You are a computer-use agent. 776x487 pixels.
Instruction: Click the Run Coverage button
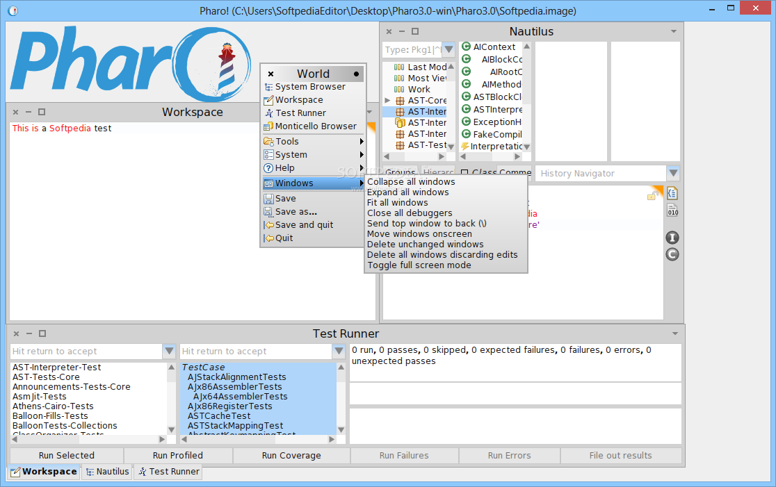[x=291, y=455]
